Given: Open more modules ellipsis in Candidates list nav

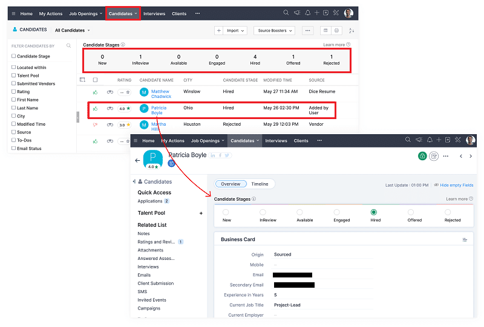Looking at the screenshot, I should [198, 13].
